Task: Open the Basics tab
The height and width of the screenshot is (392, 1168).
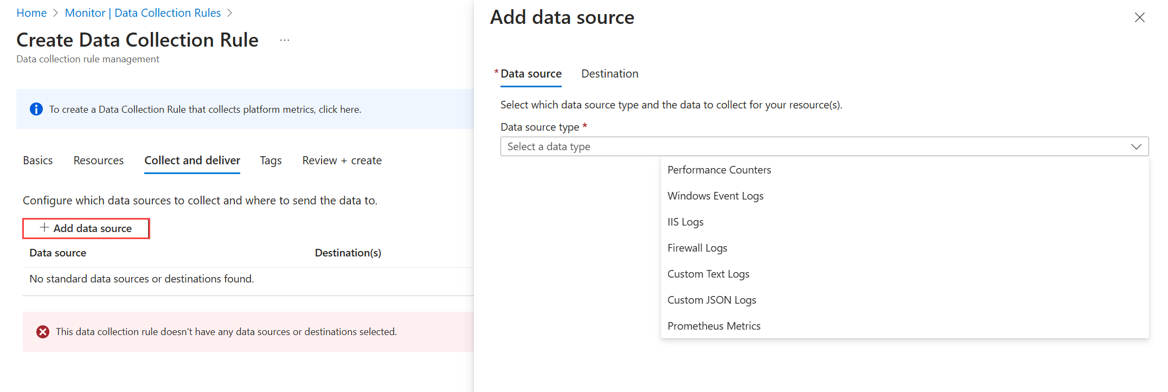Action: point(38,160)
